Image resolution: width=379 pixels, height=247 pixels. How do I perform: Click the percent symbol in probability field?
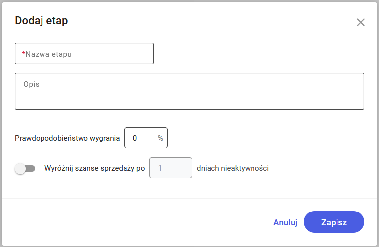click(x=160, y=138)
